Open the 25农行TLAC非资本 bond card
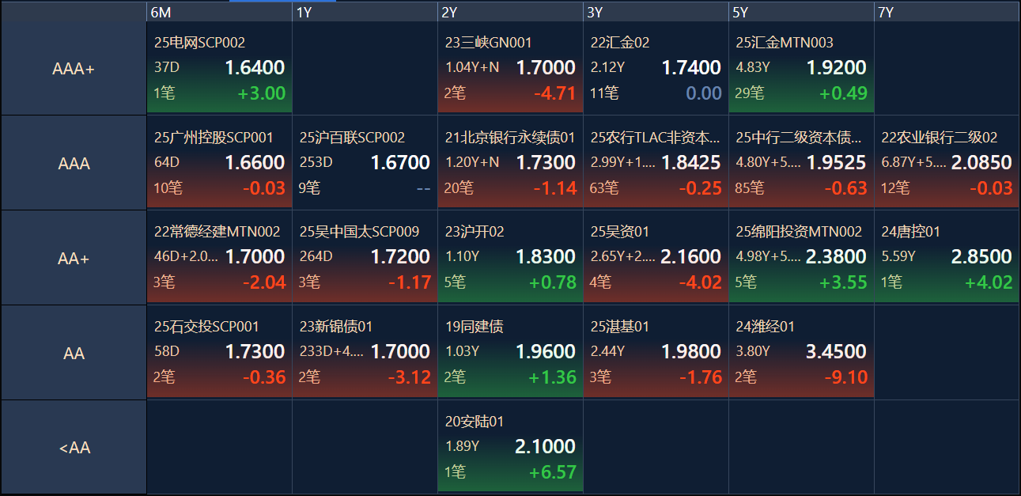 (656, 163)
